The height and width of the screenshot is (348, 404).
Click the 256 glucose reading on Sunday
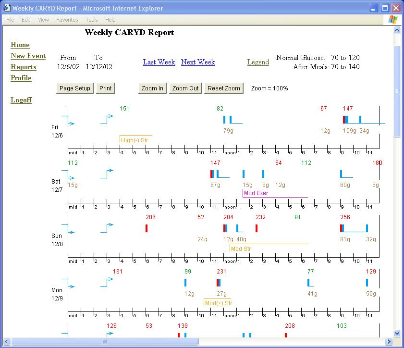tap(345, 217)
